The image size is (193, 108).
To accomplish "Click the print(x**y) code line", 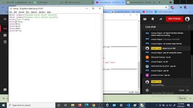I will click(15, 31).
